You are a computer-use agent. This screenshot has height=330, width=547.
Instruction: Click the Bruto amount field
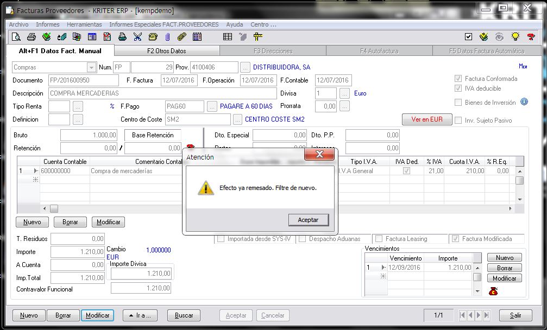(x=89, y=135)
